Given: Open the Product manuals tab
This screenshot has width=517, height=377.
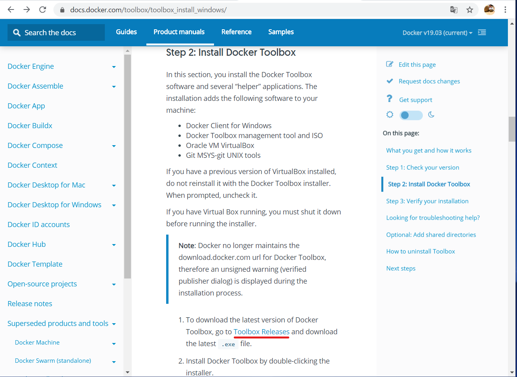Looking at the screenshot, I should coord(179,32).
